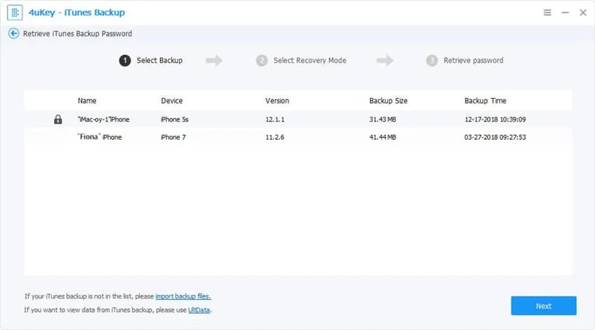595x330 pixels.
Task: Click version 11.2.6 cell
Action: pos(274,137)
